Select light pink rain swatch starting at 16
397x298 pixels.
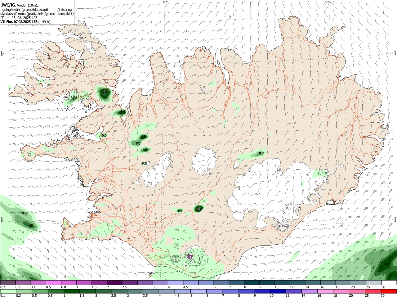325,291
